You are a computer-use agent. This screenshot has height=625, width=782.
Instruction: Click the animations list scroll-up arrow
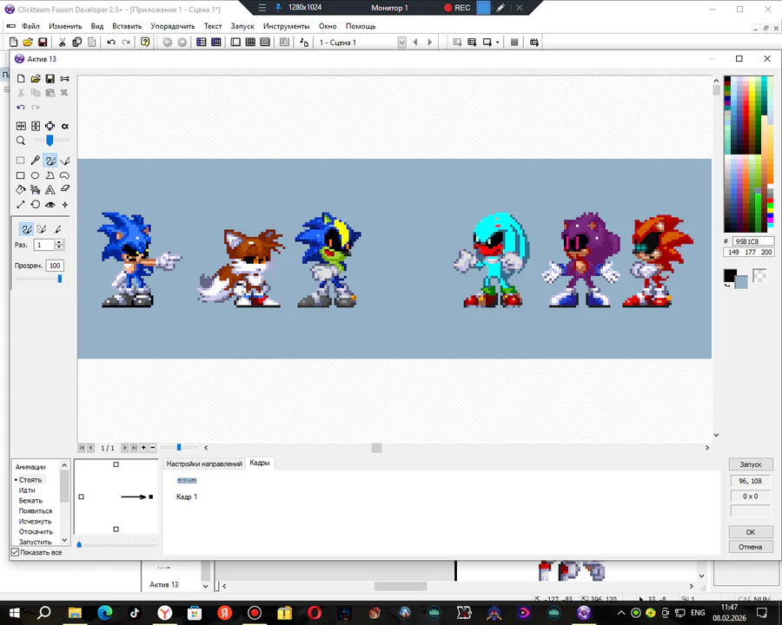[64, 465]
